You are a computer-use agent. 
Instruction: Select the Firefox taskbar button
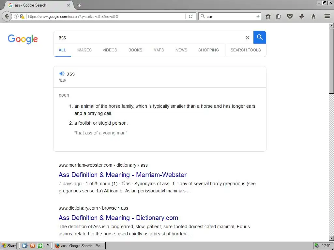pyautogui.click(x=80, y=246)
